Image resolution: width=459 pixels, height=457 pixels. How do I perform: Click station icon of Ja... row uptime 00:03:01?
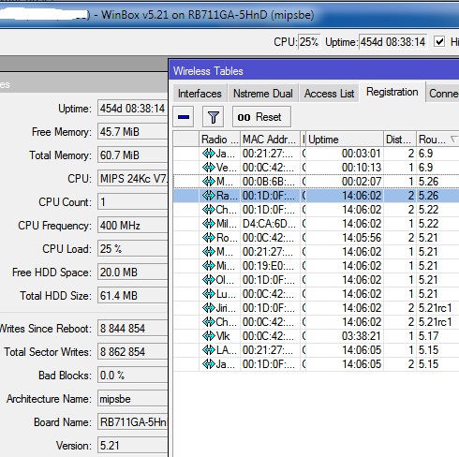coord(208,154)
